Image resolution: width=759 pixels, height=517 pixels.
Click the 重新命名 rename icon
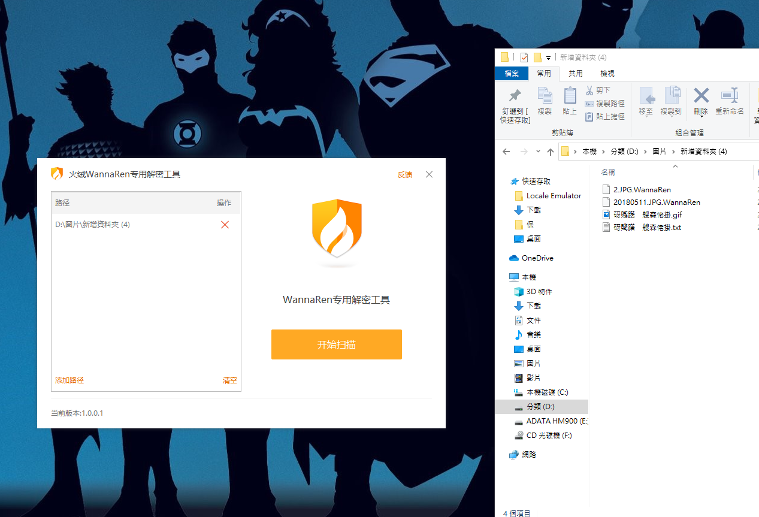tap(730, 95)
